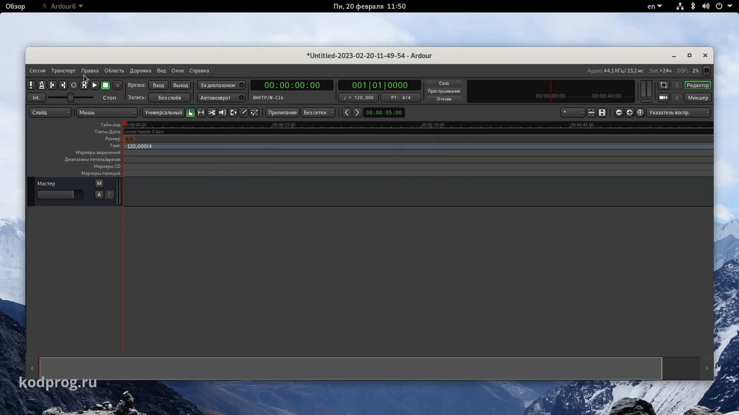The width and height of the screenshot is (739, 415).
Task: Toggle loop playback icon
Action: pyautogui.click(x=74, y=85)
